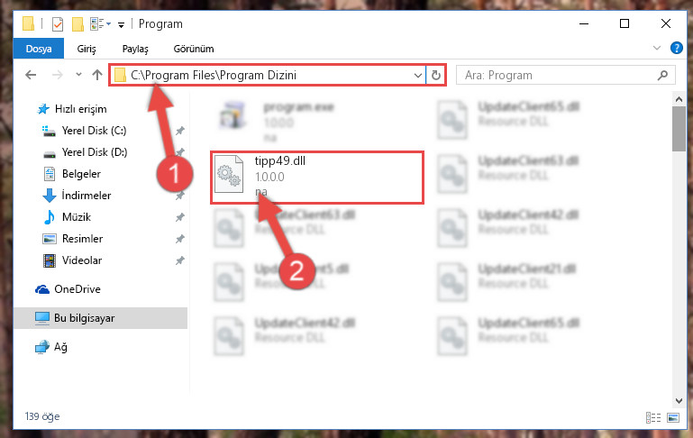Unpin Müzik using its pin icon
This screenshot has height=438, width=693.
(x=180, y=217)
